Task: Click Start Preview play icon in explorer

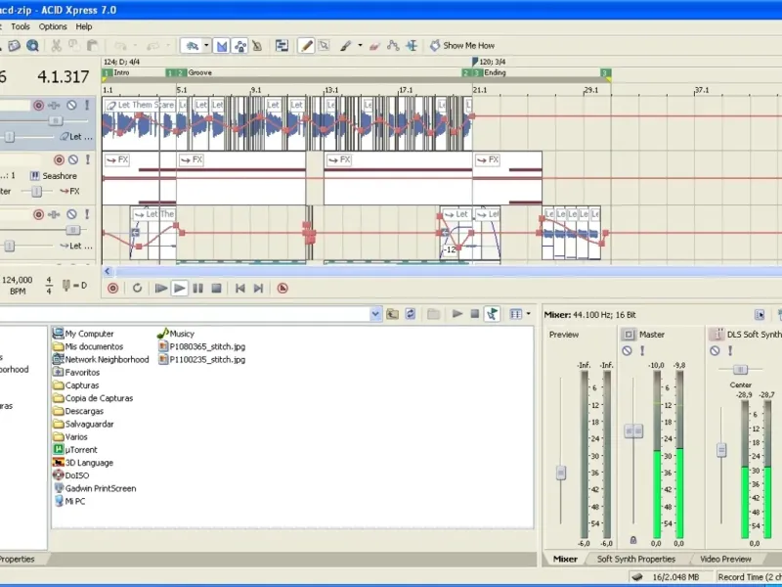Action: click(x=456, y=314)
